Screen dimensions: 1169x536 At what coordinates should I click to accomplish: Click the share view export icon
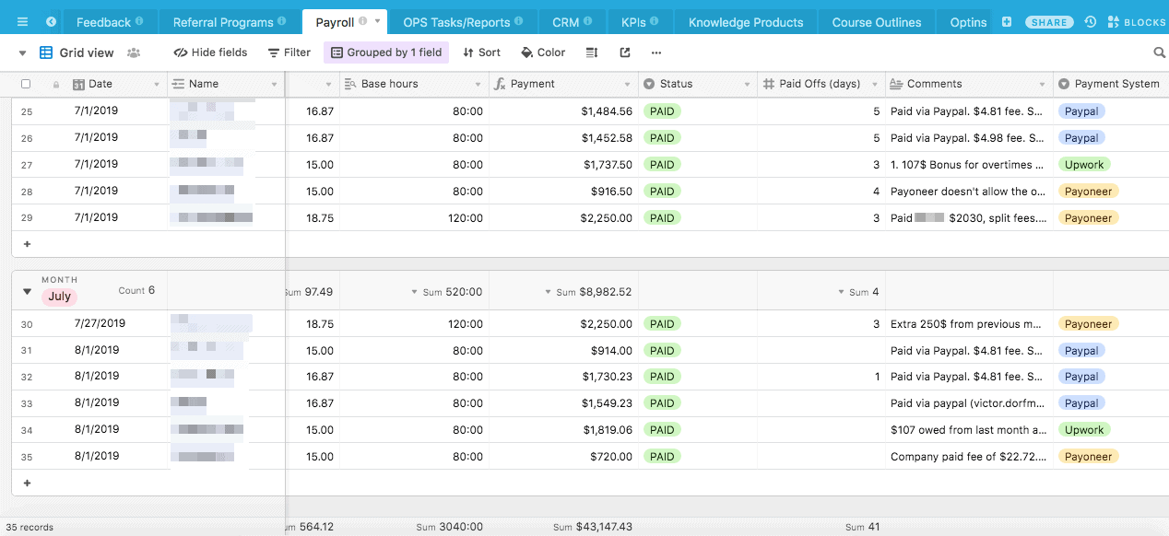[x=625, y=53]
